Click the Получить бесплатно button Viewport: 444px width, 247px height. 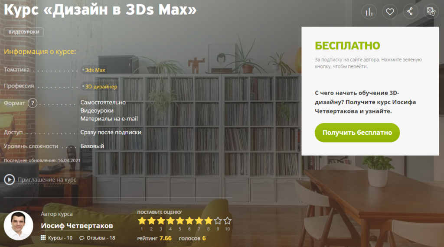click(x=357, y=133)
